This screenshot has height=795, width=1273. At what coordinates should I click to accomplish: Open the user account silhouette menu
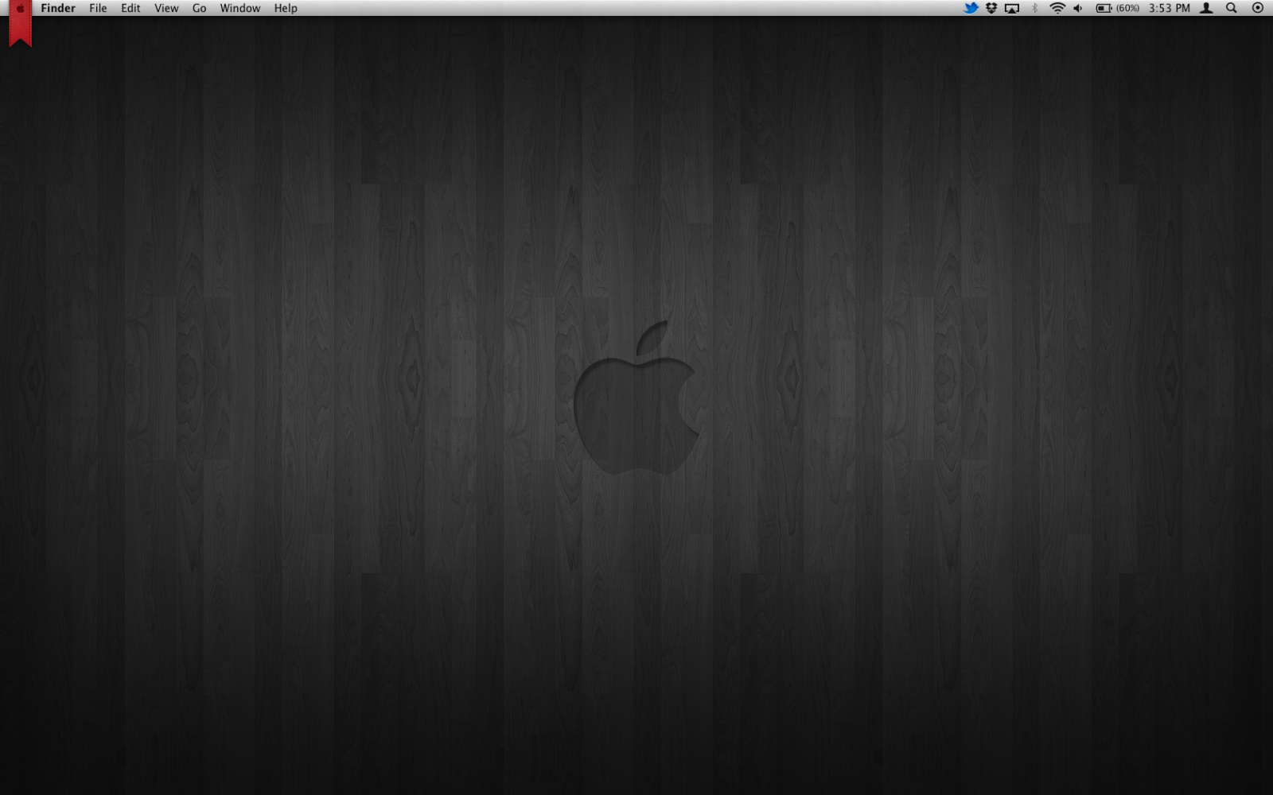pyautogui.click(x=1206, y=8)
